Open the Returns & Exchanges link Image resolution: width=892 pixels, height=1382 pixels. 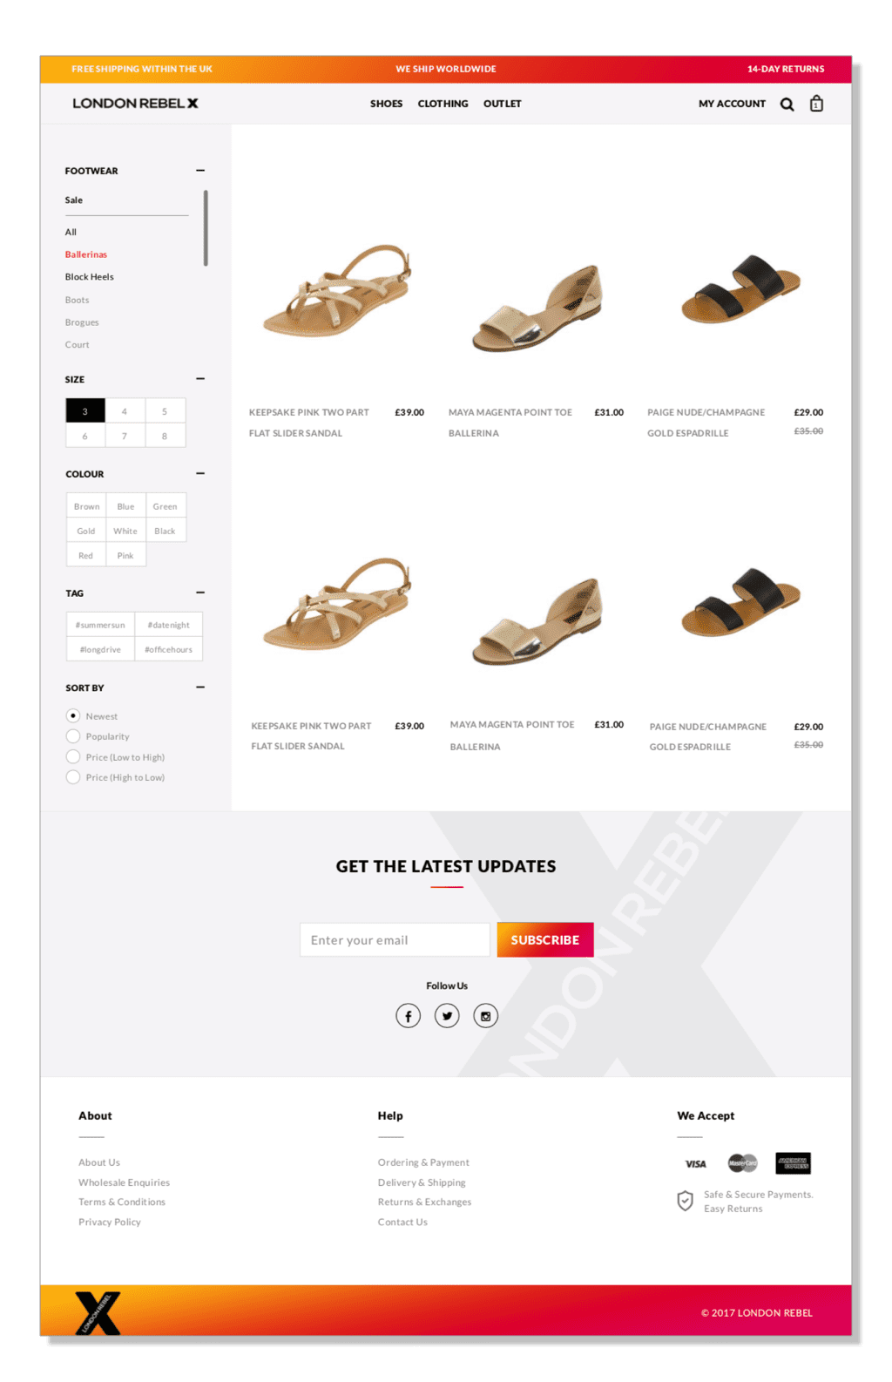[x=424, y=1202]
